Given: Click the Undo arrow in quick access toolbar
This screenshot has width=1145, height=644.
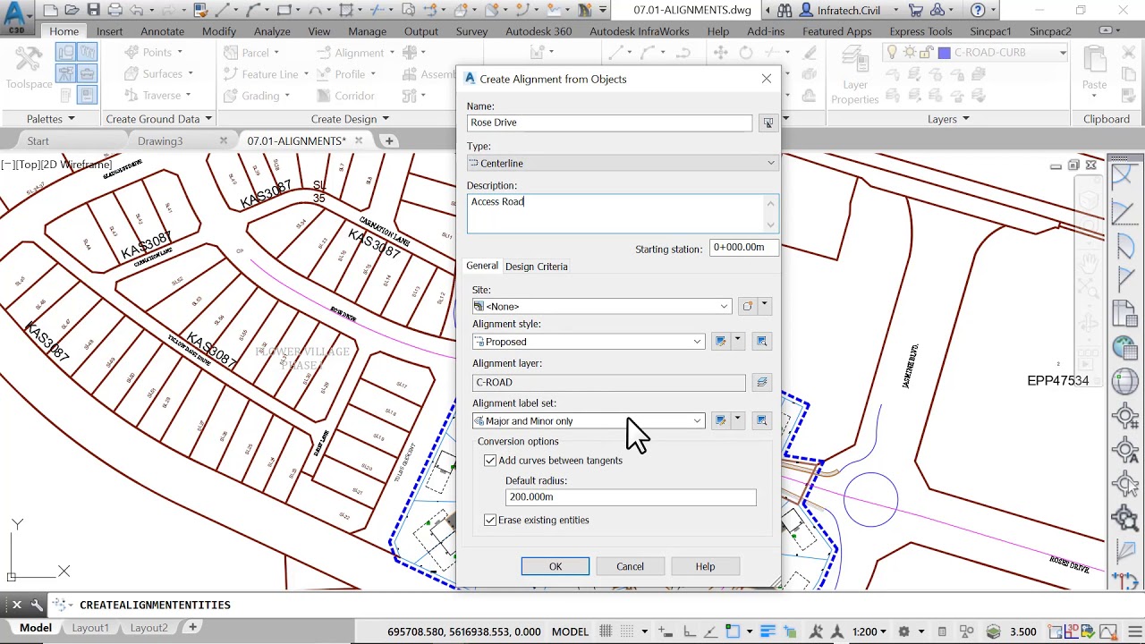Looking at the screenshot, I should tap(136, 11).
